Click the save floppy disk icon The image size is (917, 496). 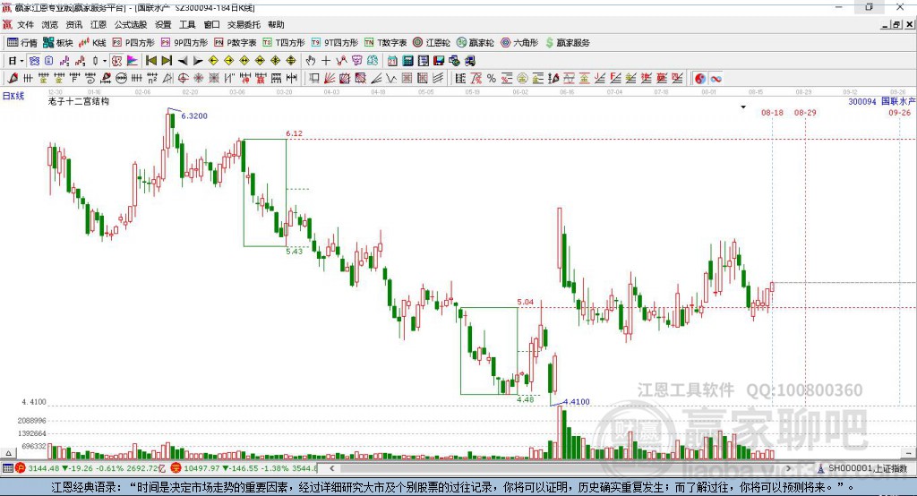[439, 61]
